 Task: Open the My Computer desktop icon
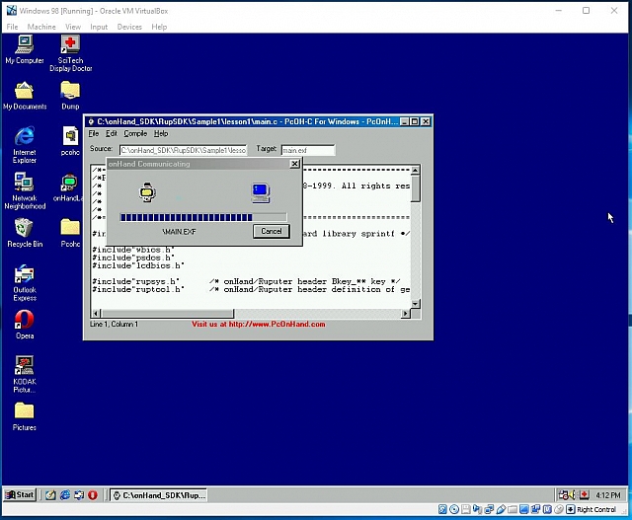tap(25, 49)
